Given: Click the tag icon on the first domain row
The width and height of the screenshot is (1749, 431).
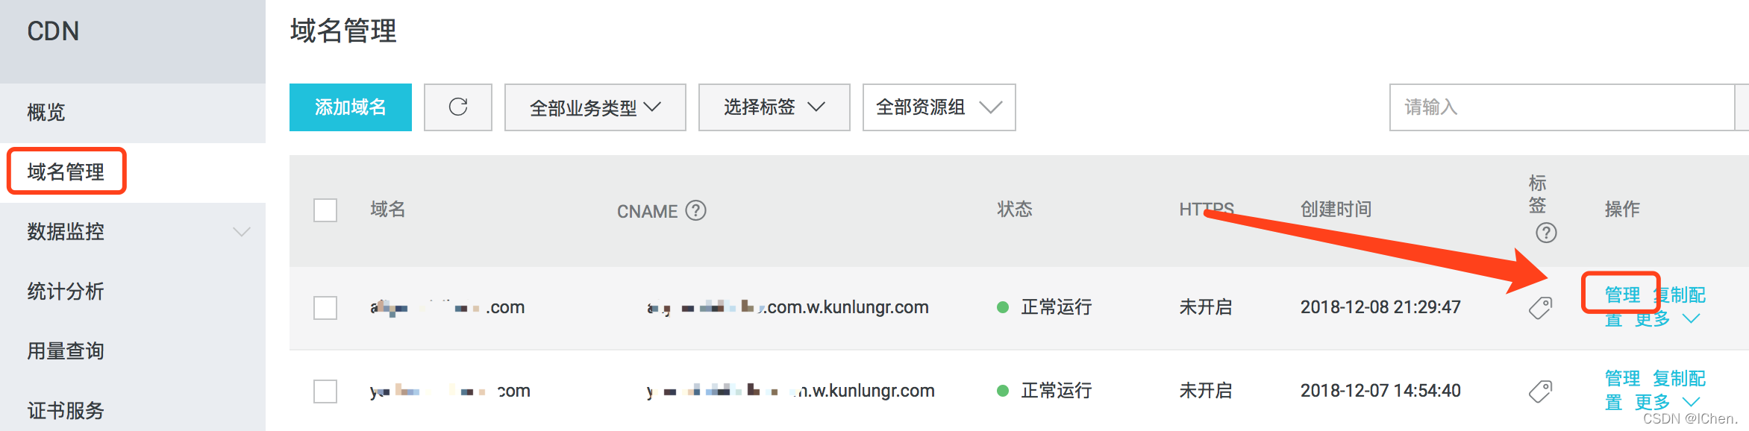Looking at the screenshot, I should tap(1539, 306).
